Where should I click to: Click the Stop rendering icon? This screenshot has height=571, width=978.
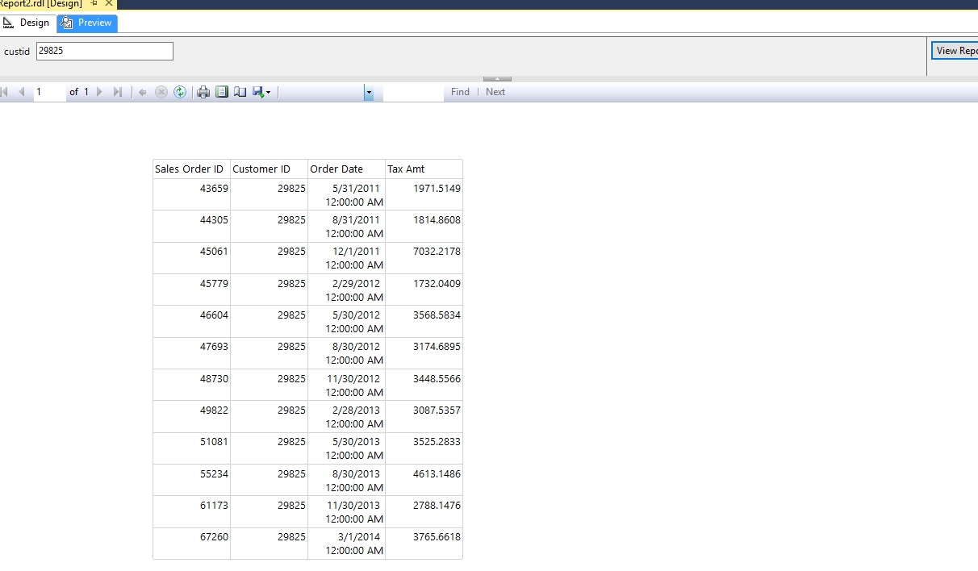pyautogui.click(x=161, y=92)
